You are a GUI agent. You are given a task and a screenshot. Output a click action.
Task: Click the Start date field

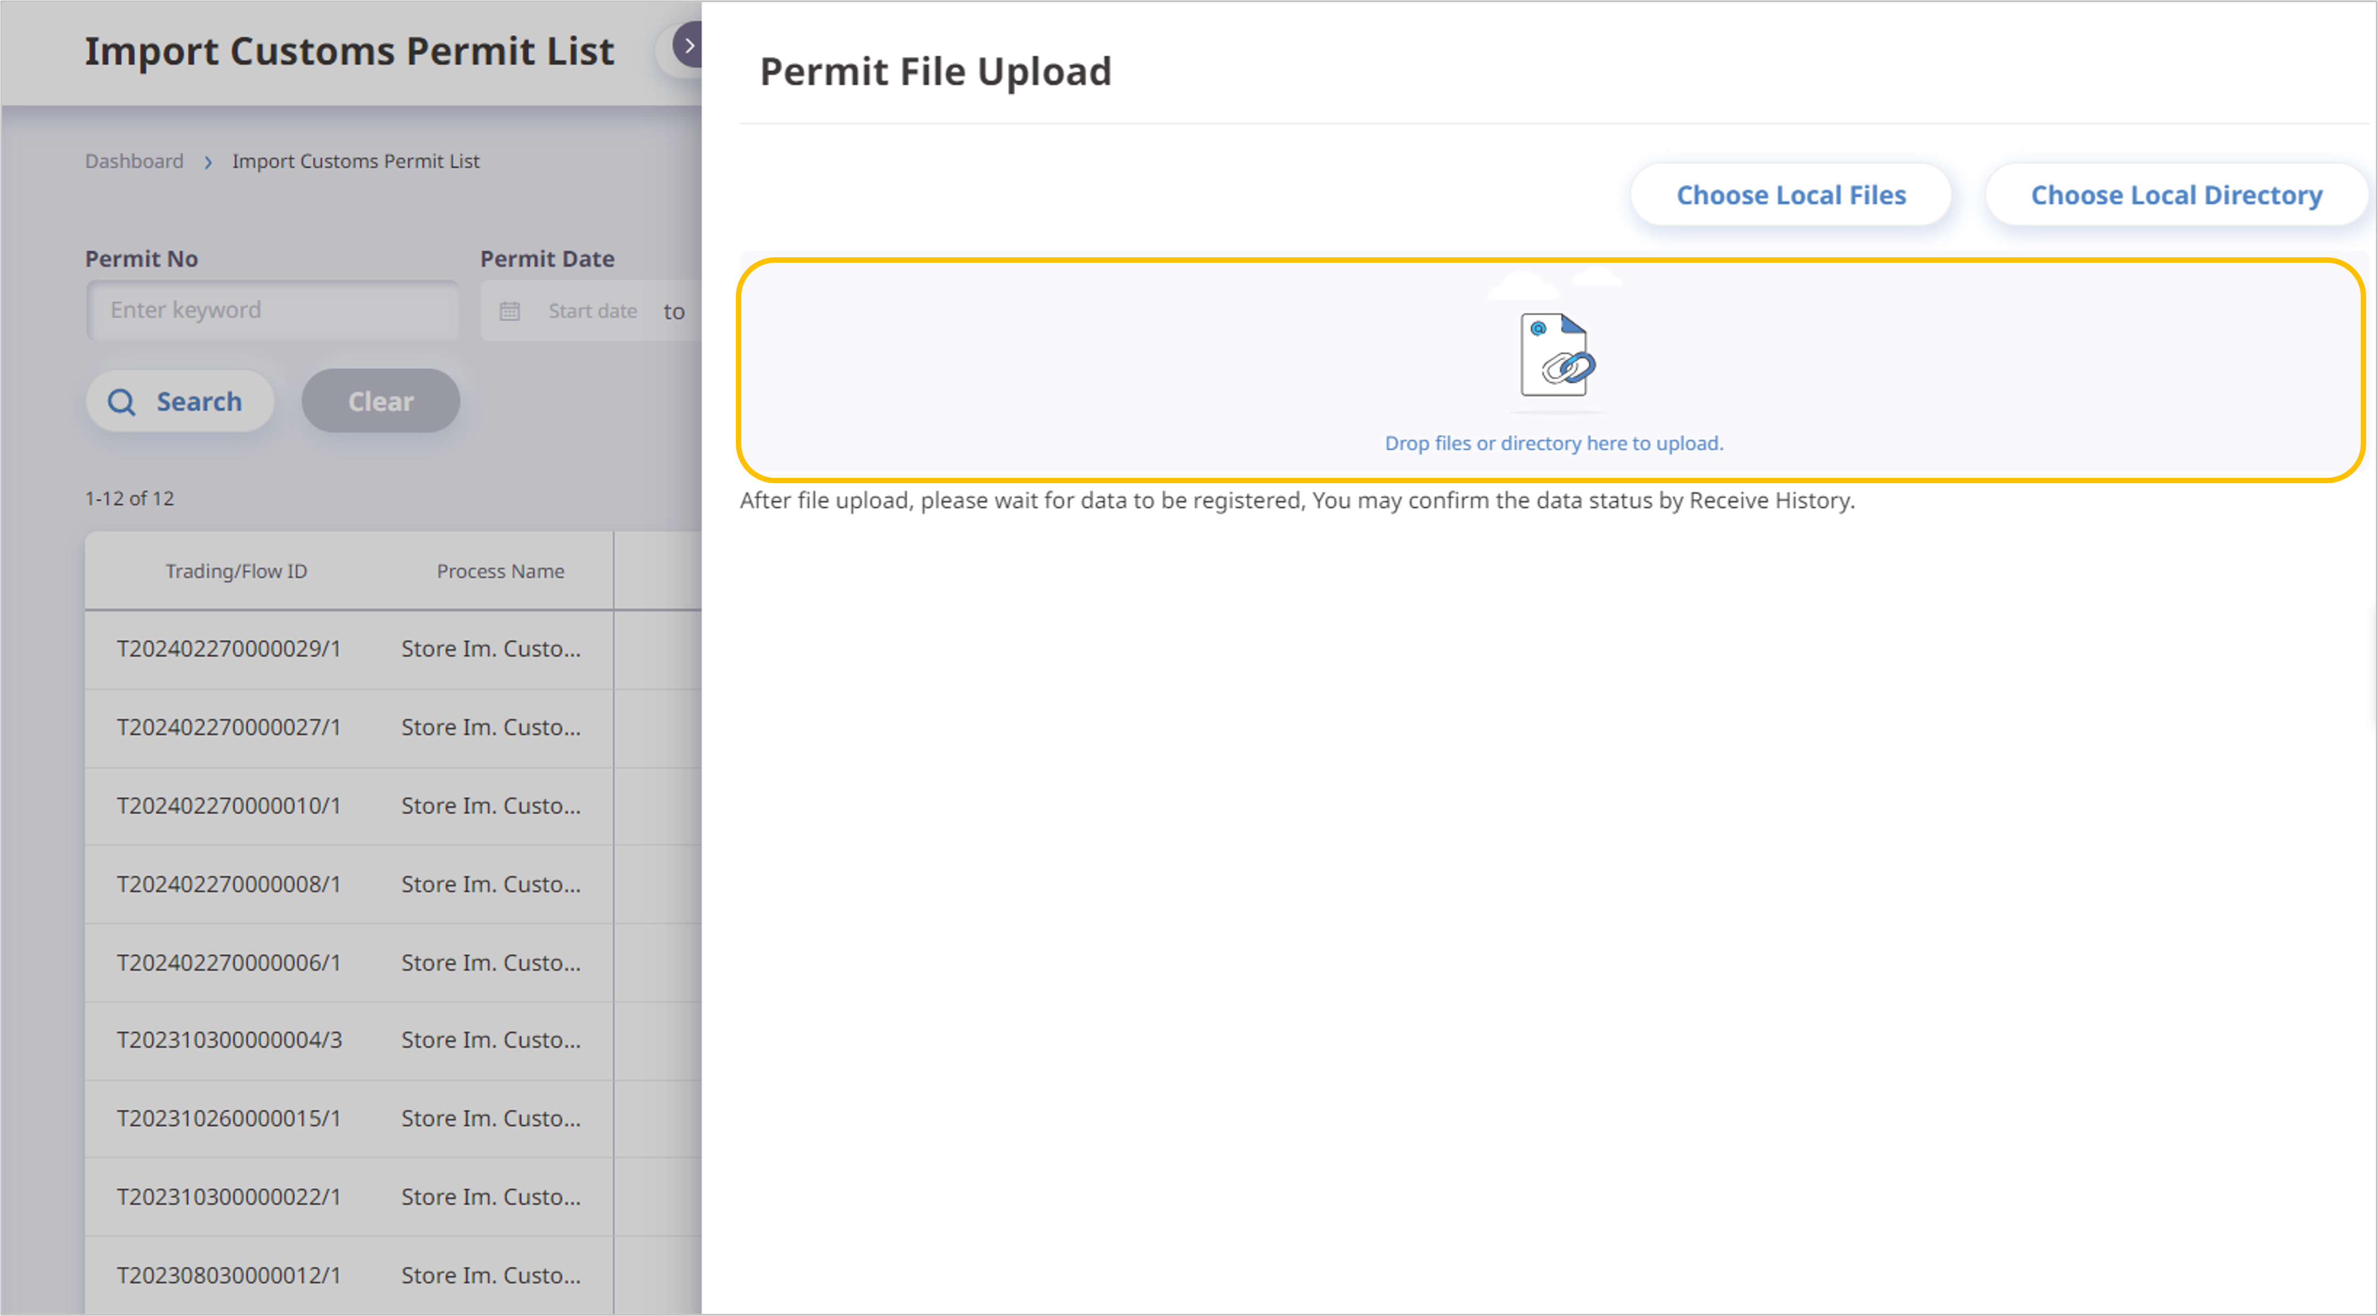click(593, 311)
